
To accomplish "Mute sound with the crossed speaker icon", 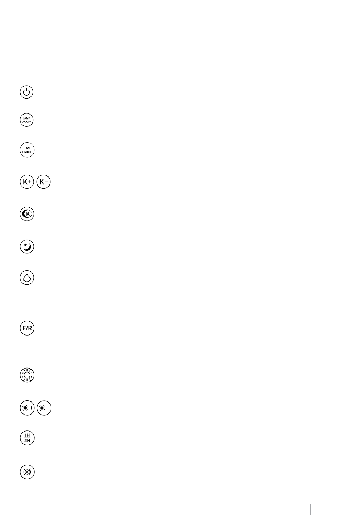I will click(27, 472).
